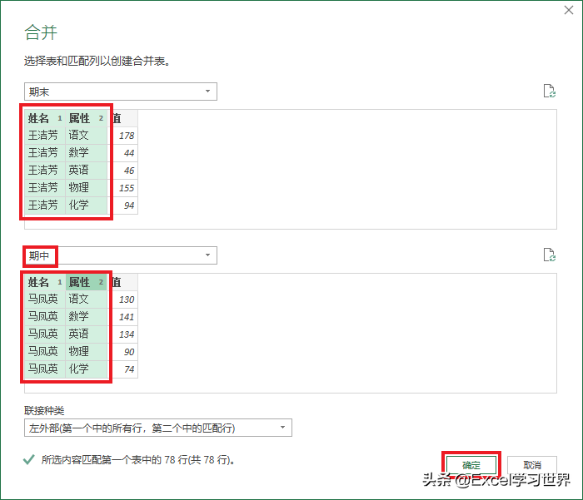Click cell 178 in 期末 preview
The height and width of the screenshot is (500, 583).
[124, 136]
